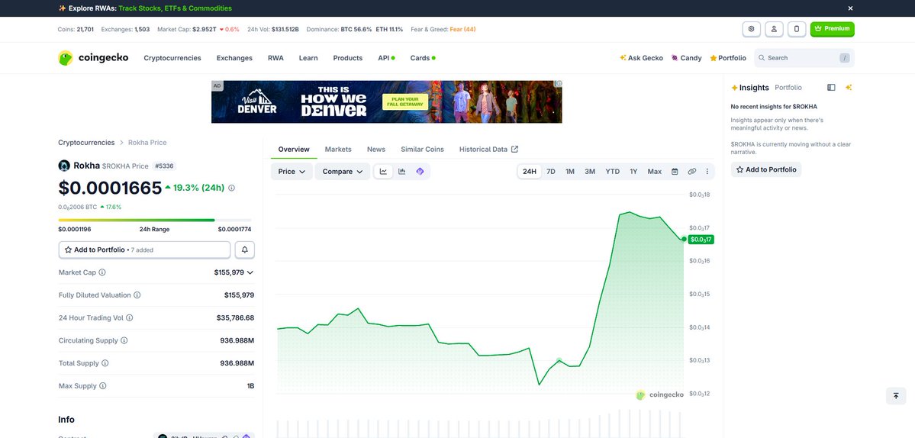Open the Compare dropdown
915x438 pixels.
pos(343,172)
